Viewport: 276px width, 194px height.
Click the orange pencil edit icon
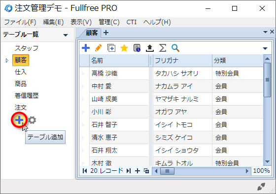(x=99, y=48)
